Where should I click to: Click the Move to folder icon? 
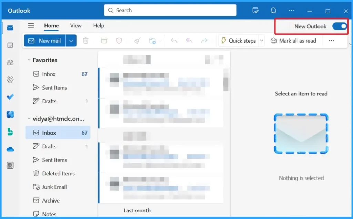click(x=152, y=41)
